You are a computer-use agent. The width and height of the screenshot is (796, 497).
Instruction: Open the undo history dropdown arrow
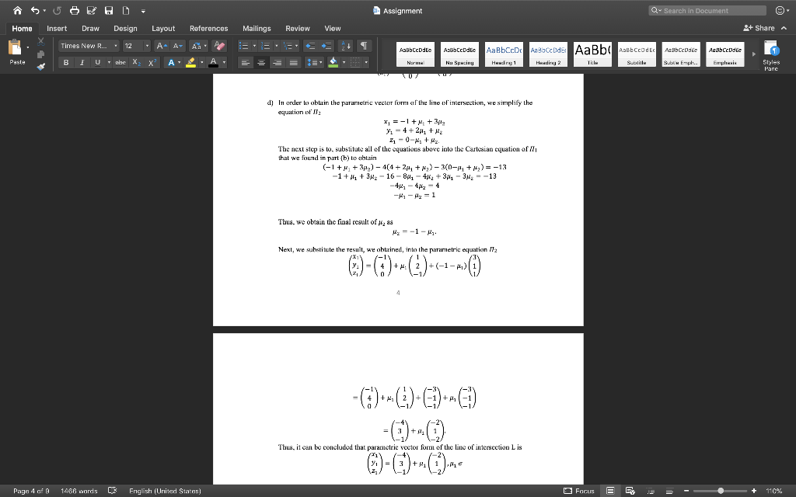tap(44, 11)
